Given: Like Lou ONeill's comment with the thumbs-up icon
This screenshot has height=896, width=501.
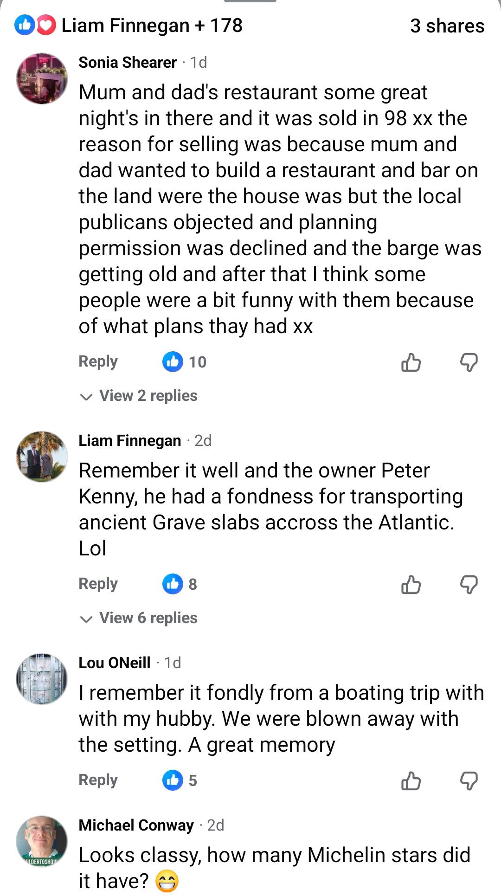Looking at the screenshot, I should click(412, 780).
